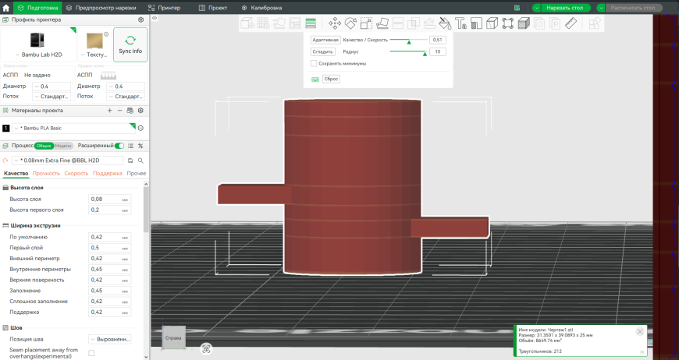This screenshot has height=360, width=679.
Task: Click the square with corner handles icon
Action: pos(508,23)
